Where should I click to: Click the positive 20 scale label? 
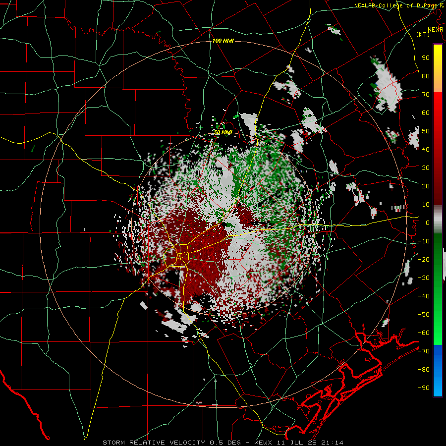point(426,186)
